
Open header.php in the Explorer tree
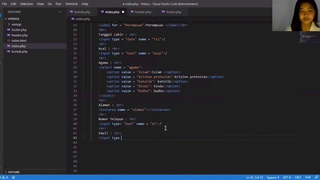pyautogui.click(x=19, y=35)
